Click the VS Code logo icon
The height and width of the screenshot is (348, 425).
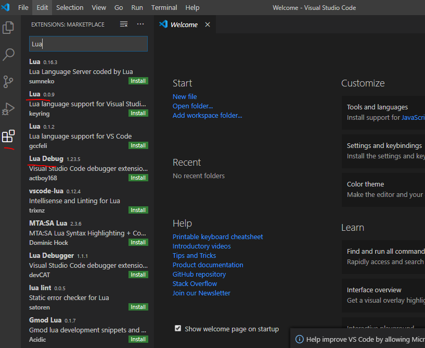5,7
